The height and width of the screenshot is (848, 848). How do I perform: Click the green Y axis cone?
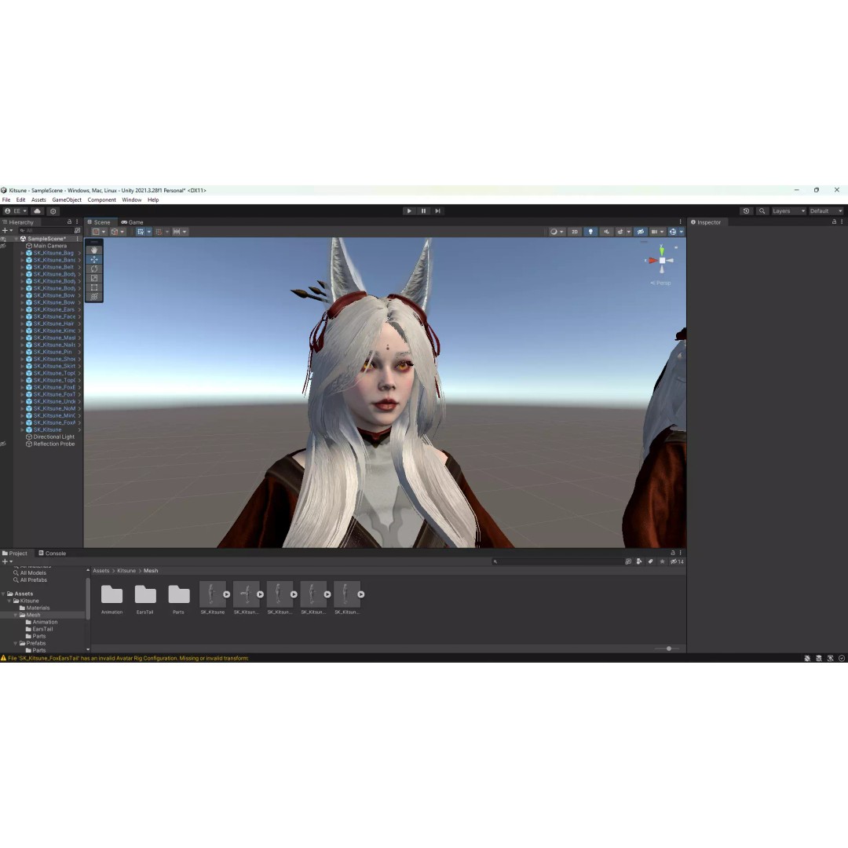tap(661, 251)
